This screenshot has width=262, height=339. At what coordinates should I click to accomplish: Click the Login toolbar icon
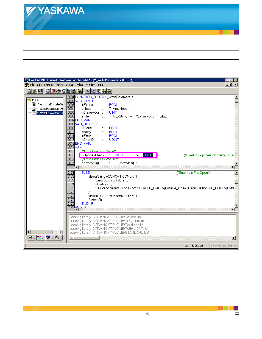(x=69, y=91)
